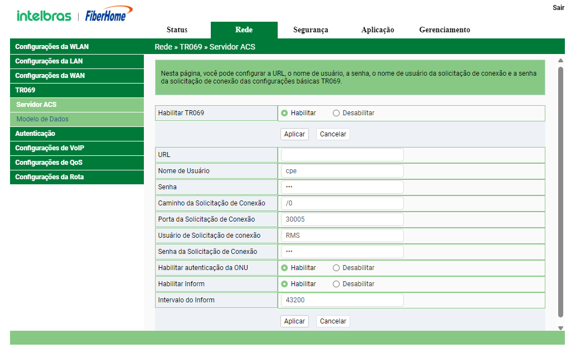This screenshot has width=571, height=348.
Task: Click Porta da Solicitação de Conexão field
Action: click(342, 219)
